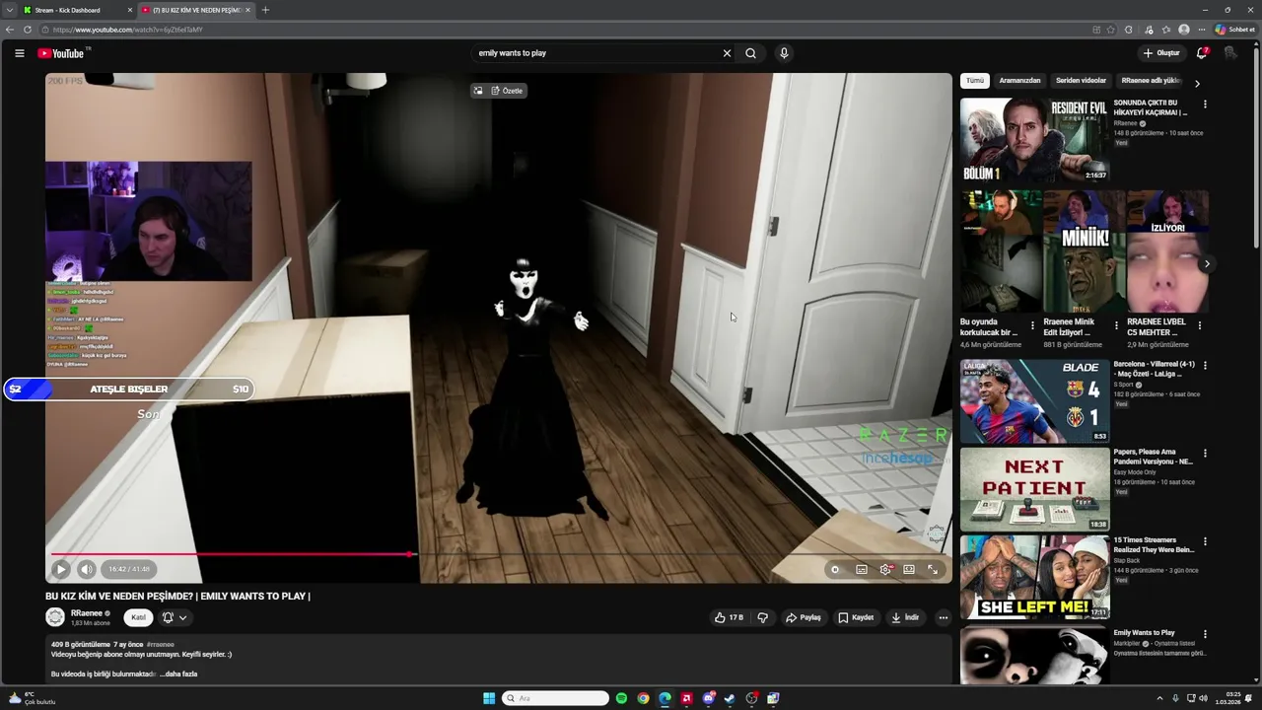Open RRaenee channel avatar
The image size is (1262, 710).
coord(55,617)
